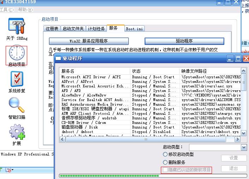Select the Microsoft ACPI Driver / ACPI row
Image resolution: width=249 pixels, height=179 pixels.
point(150,77)
